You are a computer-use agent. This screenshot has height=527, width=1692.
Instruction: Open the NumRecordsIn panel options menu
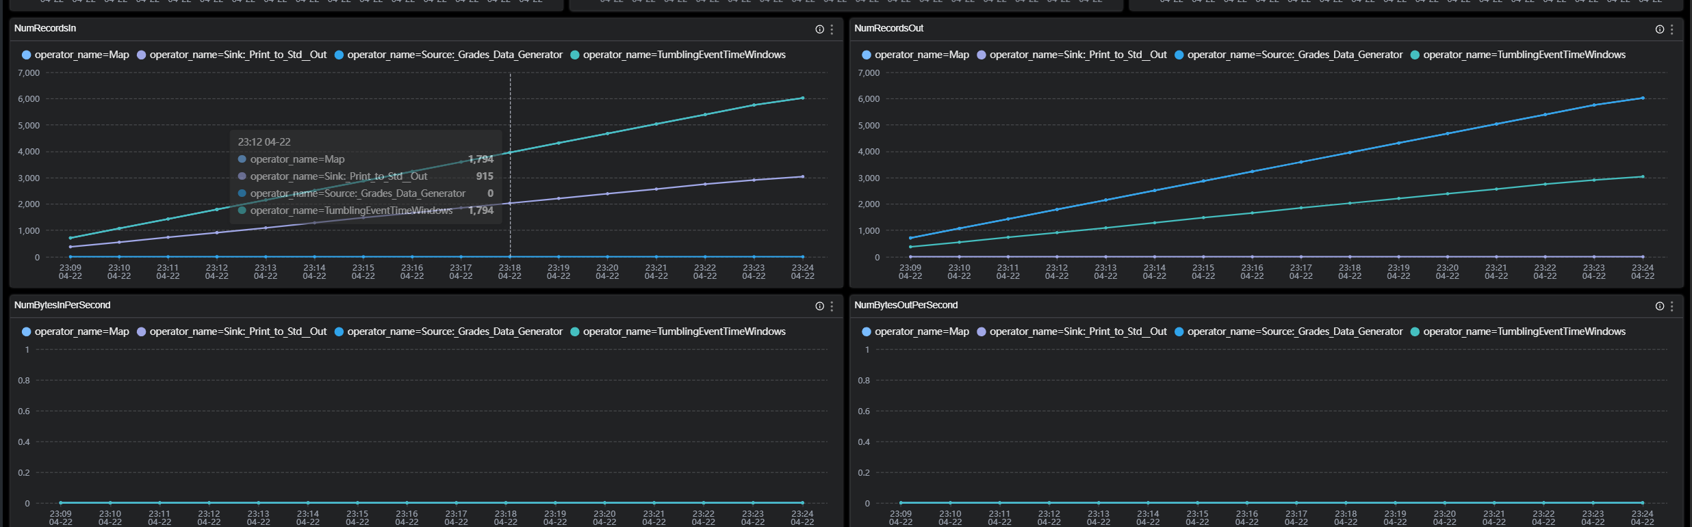pyautogui.click(x=832, y=29)
